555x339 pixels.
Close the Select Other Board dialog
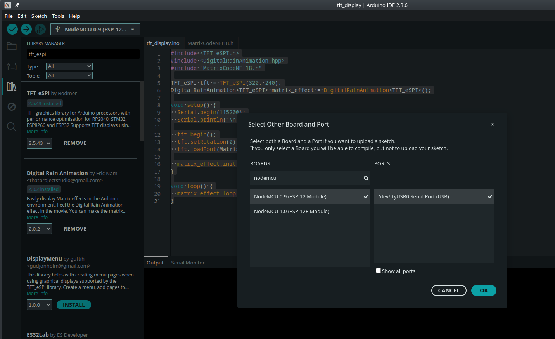pos(493,124)
